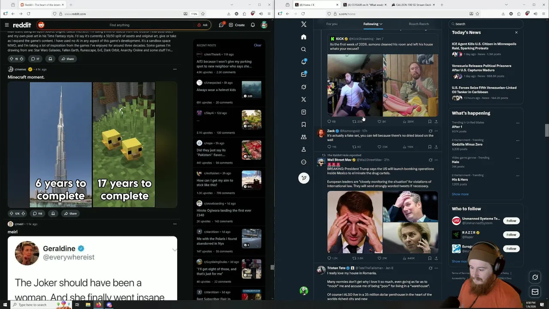This screenshot has width=549, height=309.
Task: Share the Minecraft moment post
Action: click(70, 213)
